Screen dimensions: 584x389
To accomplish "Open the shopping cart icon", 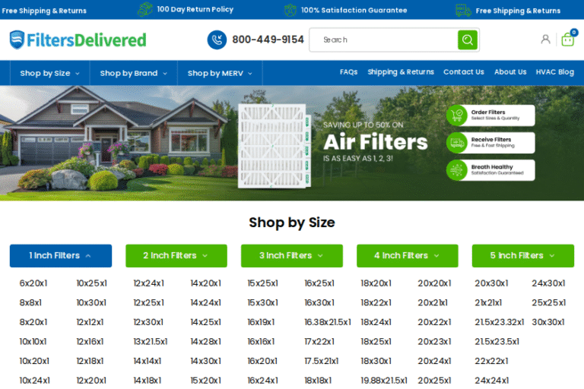I will [x=567, y=40].
